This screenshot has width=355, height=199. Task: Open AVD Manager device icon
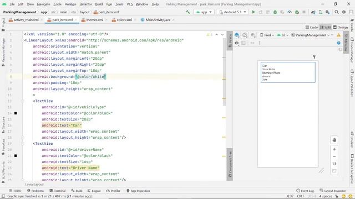pyautogui.click(x=321, y=12)
